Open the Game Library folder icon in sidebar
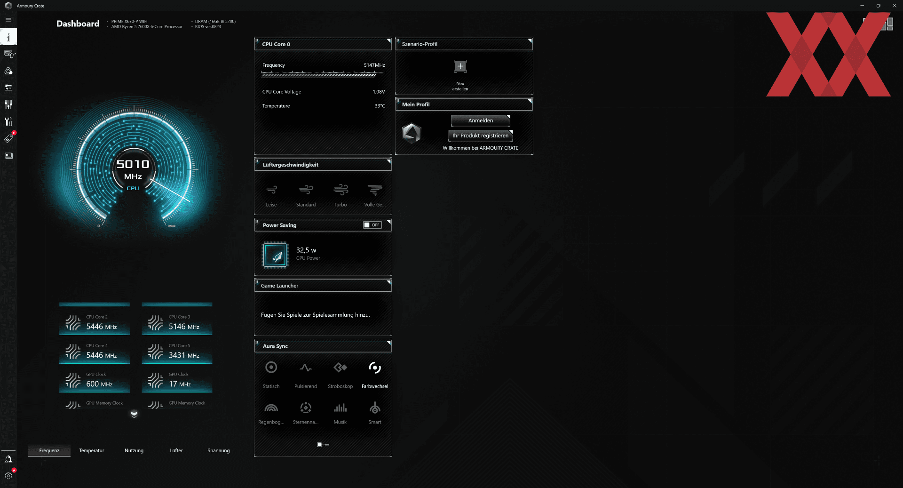The height and width of the screenshot is (488, 903). [x=8, y=88]
